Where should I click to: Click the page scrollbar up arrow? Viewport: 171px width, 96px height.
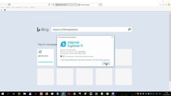point(170,12)
